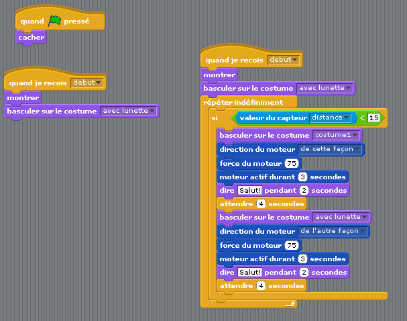Select the 'cacher' block
This screenshot has width=407, height=321.
31,38
